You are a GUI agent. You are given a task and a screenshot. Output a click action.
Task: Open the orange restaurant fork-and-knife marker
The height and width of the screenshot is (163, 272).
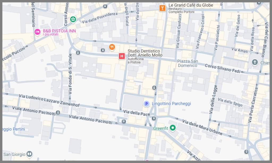tap(112, 47)
